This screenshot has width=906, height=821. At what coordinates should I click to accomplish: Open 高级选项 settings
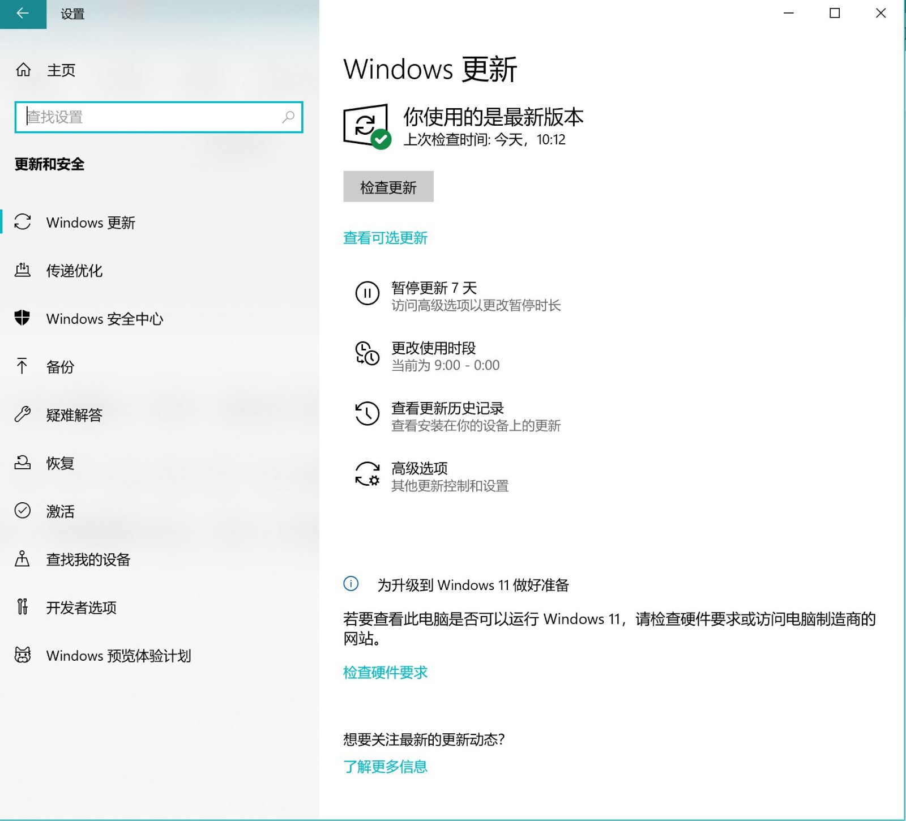[420, 468]
